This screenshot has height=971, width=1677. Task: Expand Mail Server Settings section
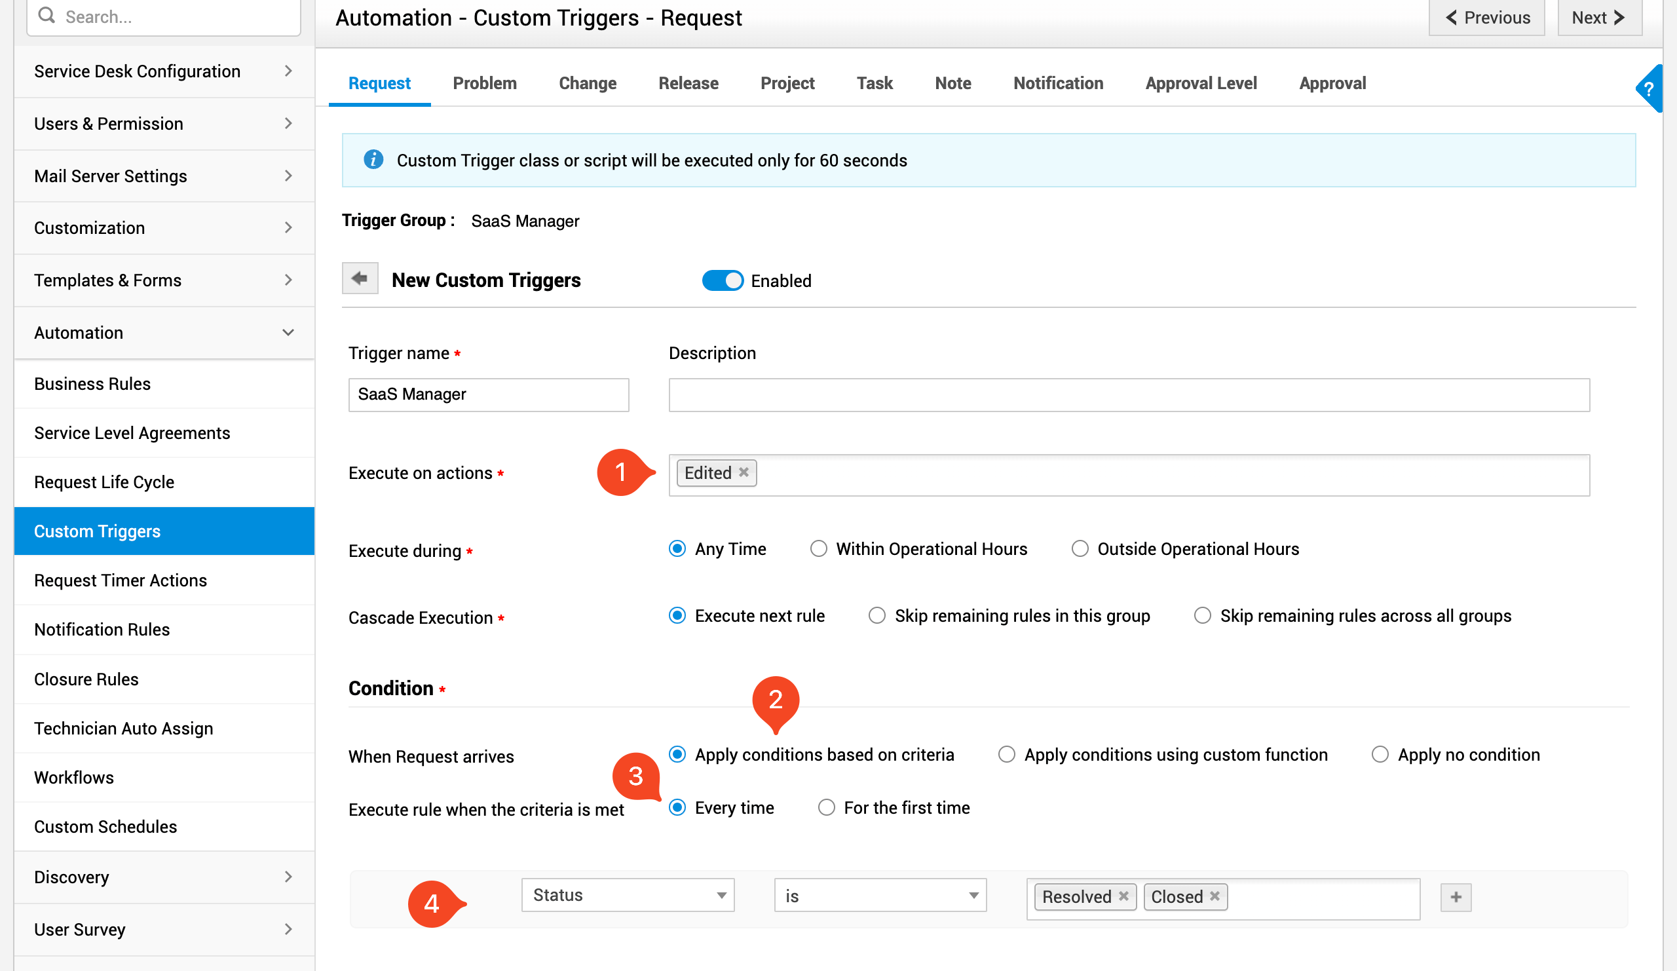click(x=164, y=176)
